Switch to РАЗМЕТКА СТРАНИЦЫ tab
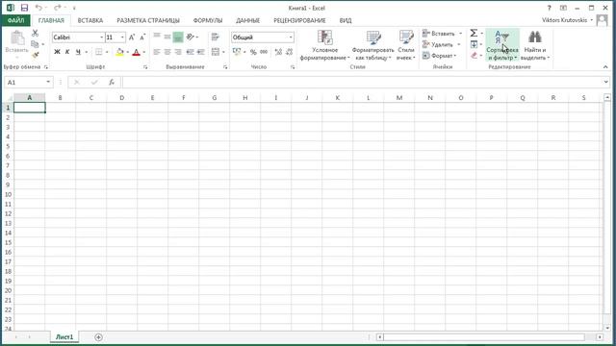This screenshot has width=616, height=346. (x=148, y=20)
